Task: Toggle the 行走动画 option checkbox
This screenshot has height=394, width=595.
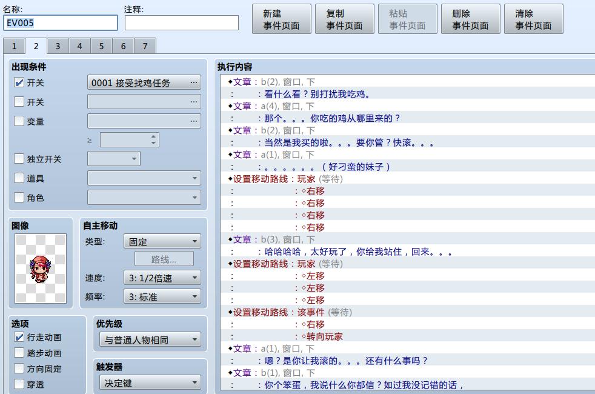Action: point(19,336)
